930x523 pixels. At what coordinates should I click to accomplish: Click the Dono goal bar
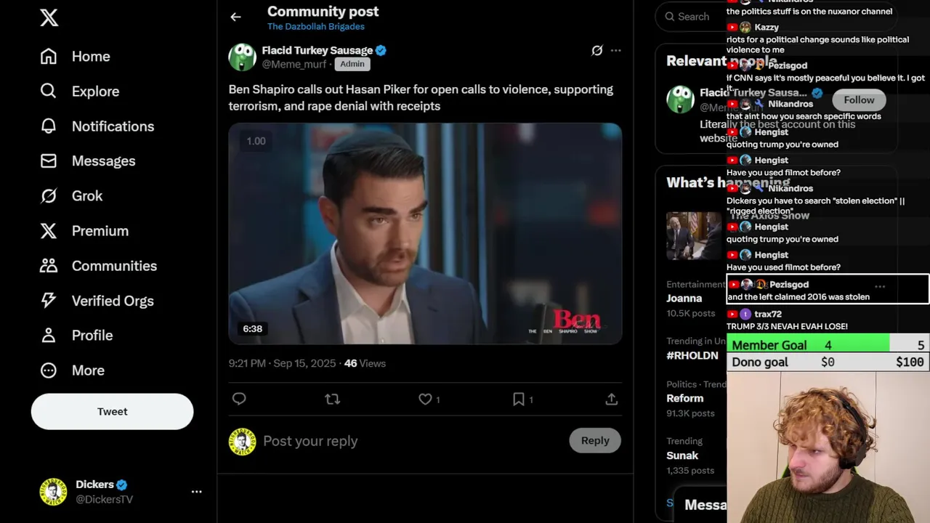(x=828, y=362)
